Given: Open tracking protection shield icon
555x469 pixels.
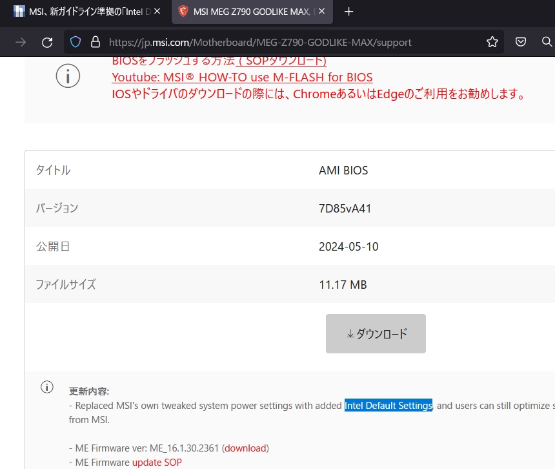Looking at the screenshot, I should pos(76,42).
